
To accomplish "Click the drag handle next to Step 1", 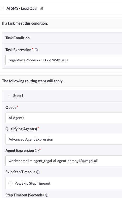I will [x=9, y=96].
